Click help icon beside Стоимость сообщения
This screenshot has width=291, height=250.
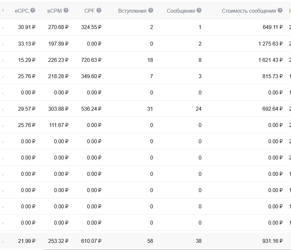[x=280, y=10]
